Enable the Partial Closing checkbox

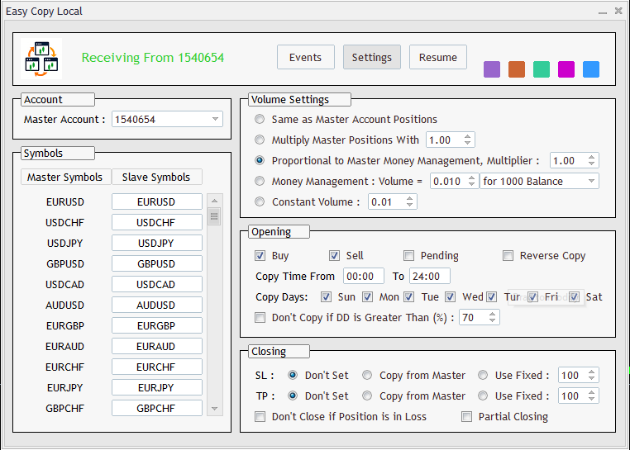(466, 417)
